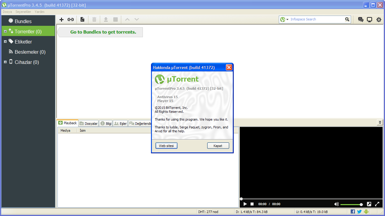Click the Twitter icon in status bar
This screenshot has width=385, height=216.
[x=359, y=211]
